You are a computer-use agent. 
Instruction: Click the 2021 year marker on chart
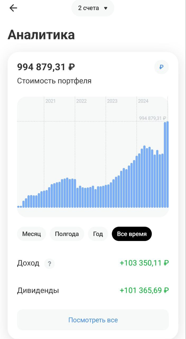tap(50, 101)
